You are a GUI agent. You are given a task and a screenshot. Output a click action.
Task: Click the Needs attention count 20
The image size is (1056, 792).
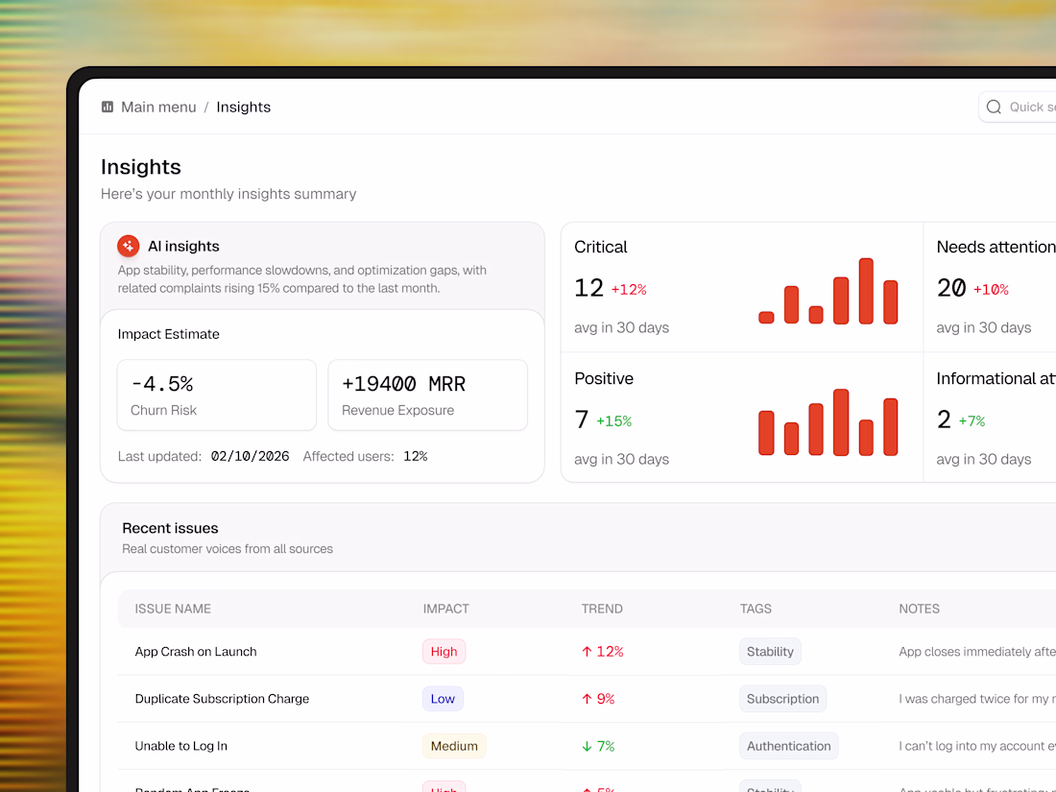[951, 288]
